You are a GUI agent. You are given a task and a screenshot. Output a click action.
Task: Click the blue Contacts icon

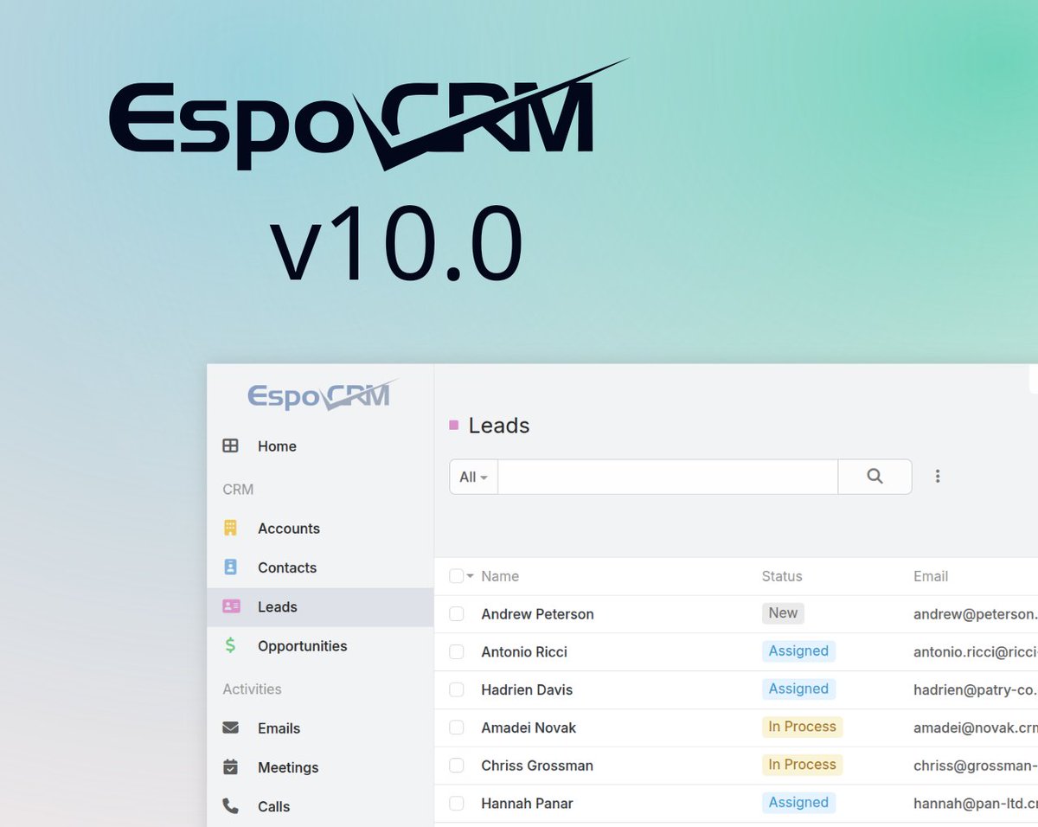[x=230, y=567]
